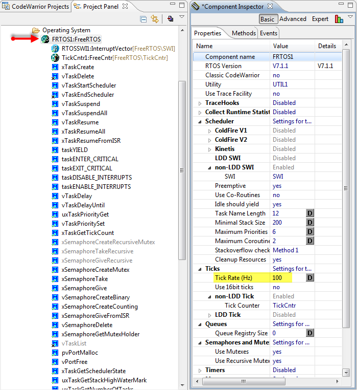Click the TickCntr1 FreeCntr component icon
This screenshot has width=357, height=390.
coord(55,58)
